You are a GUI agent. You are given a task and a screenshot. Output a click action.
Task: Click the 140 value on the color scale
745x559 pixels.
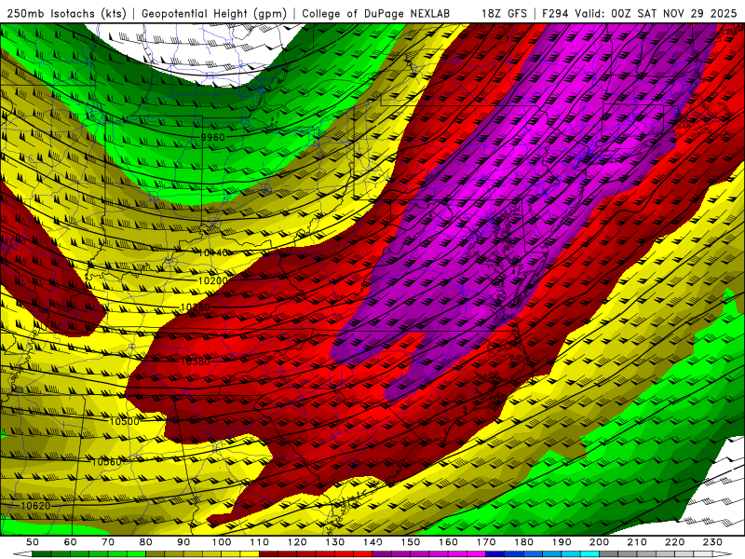(x=373, y=542)
